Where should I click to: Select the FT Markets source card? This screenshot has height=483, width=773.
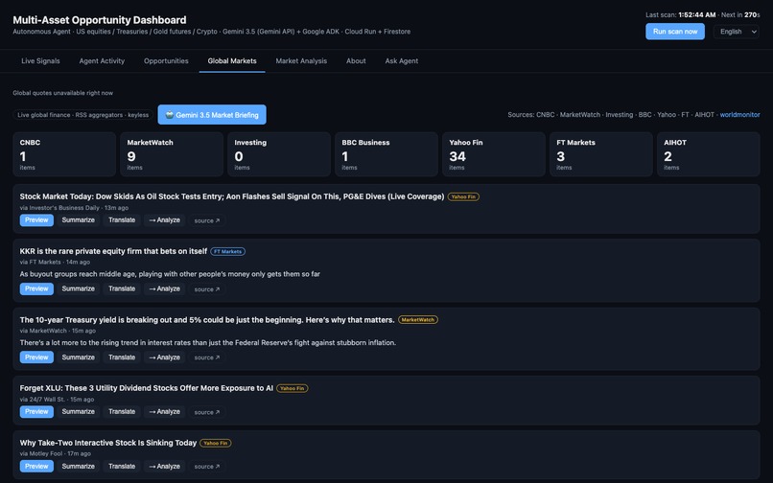[601, 154]
